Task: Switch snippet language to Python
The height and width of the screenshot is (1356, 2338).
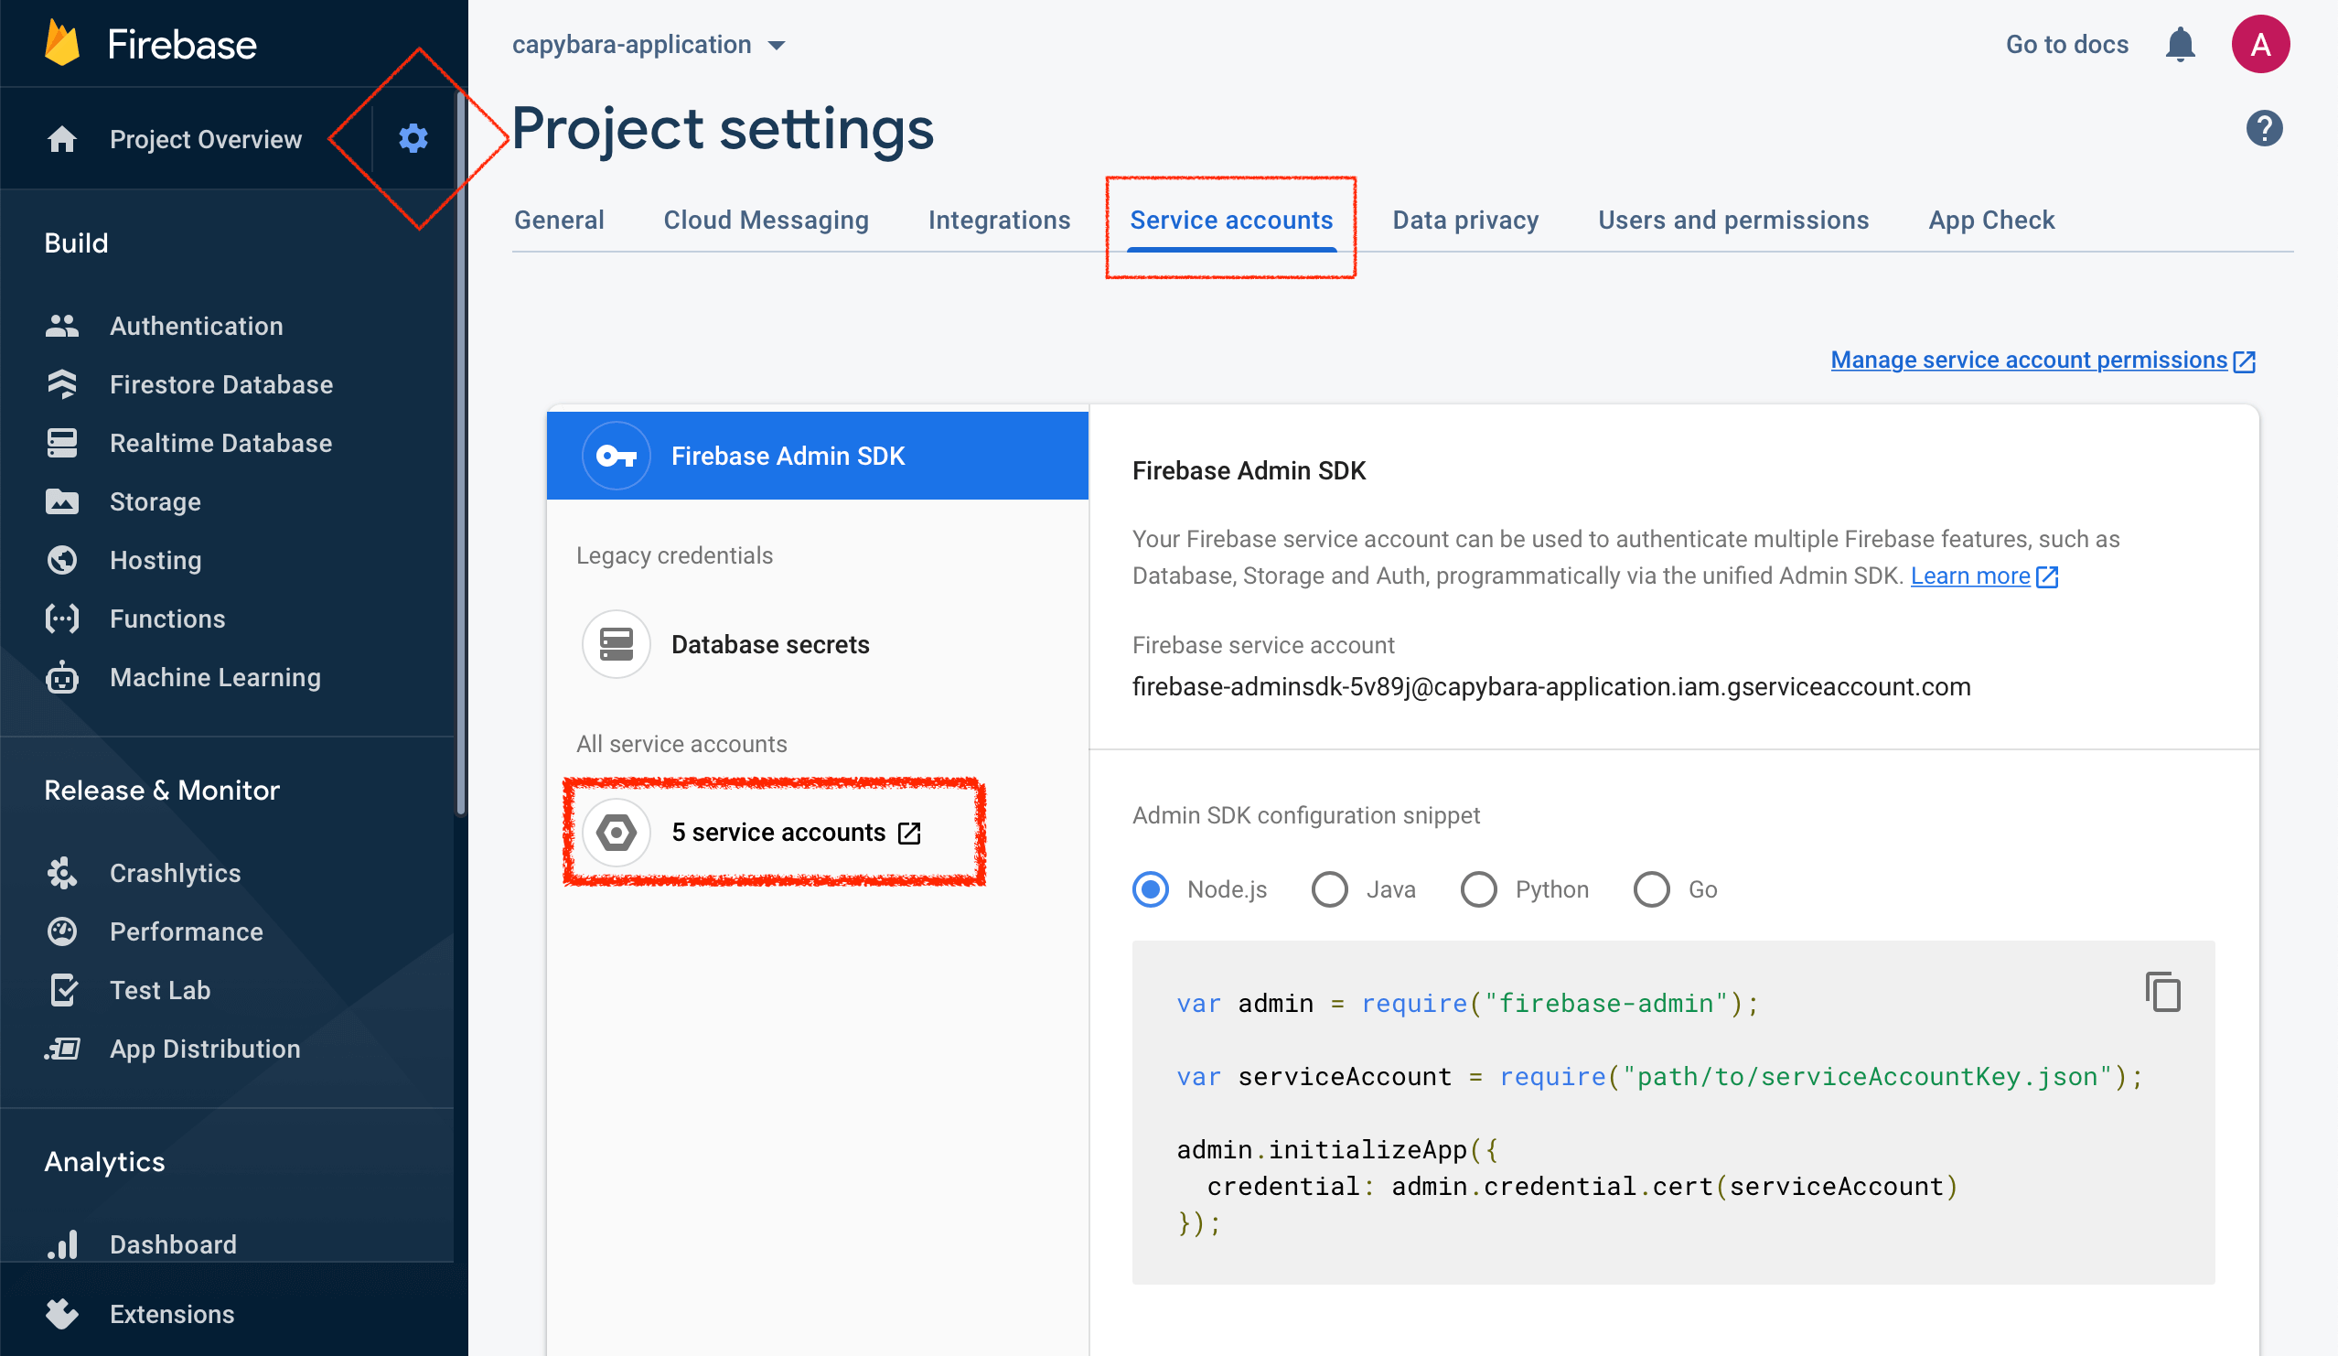Action: click(x=1480, y=889)
